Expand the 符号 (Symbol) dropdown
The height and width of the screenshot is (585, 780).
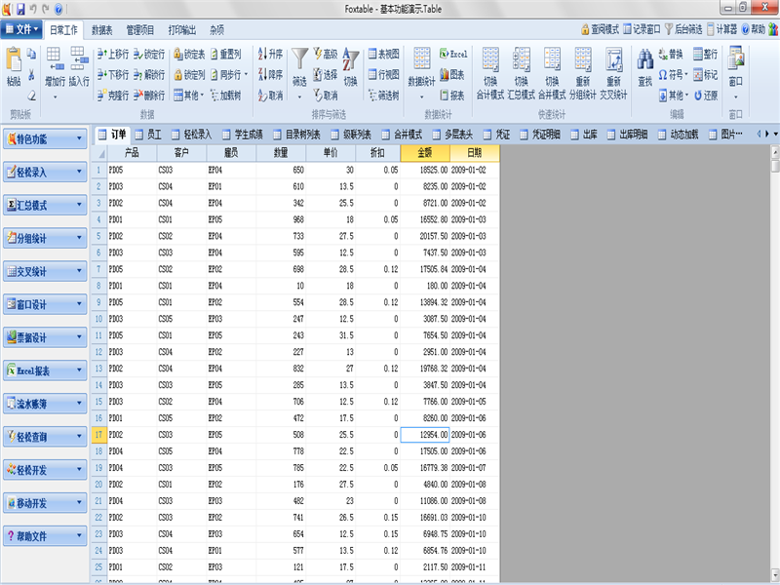675,74
